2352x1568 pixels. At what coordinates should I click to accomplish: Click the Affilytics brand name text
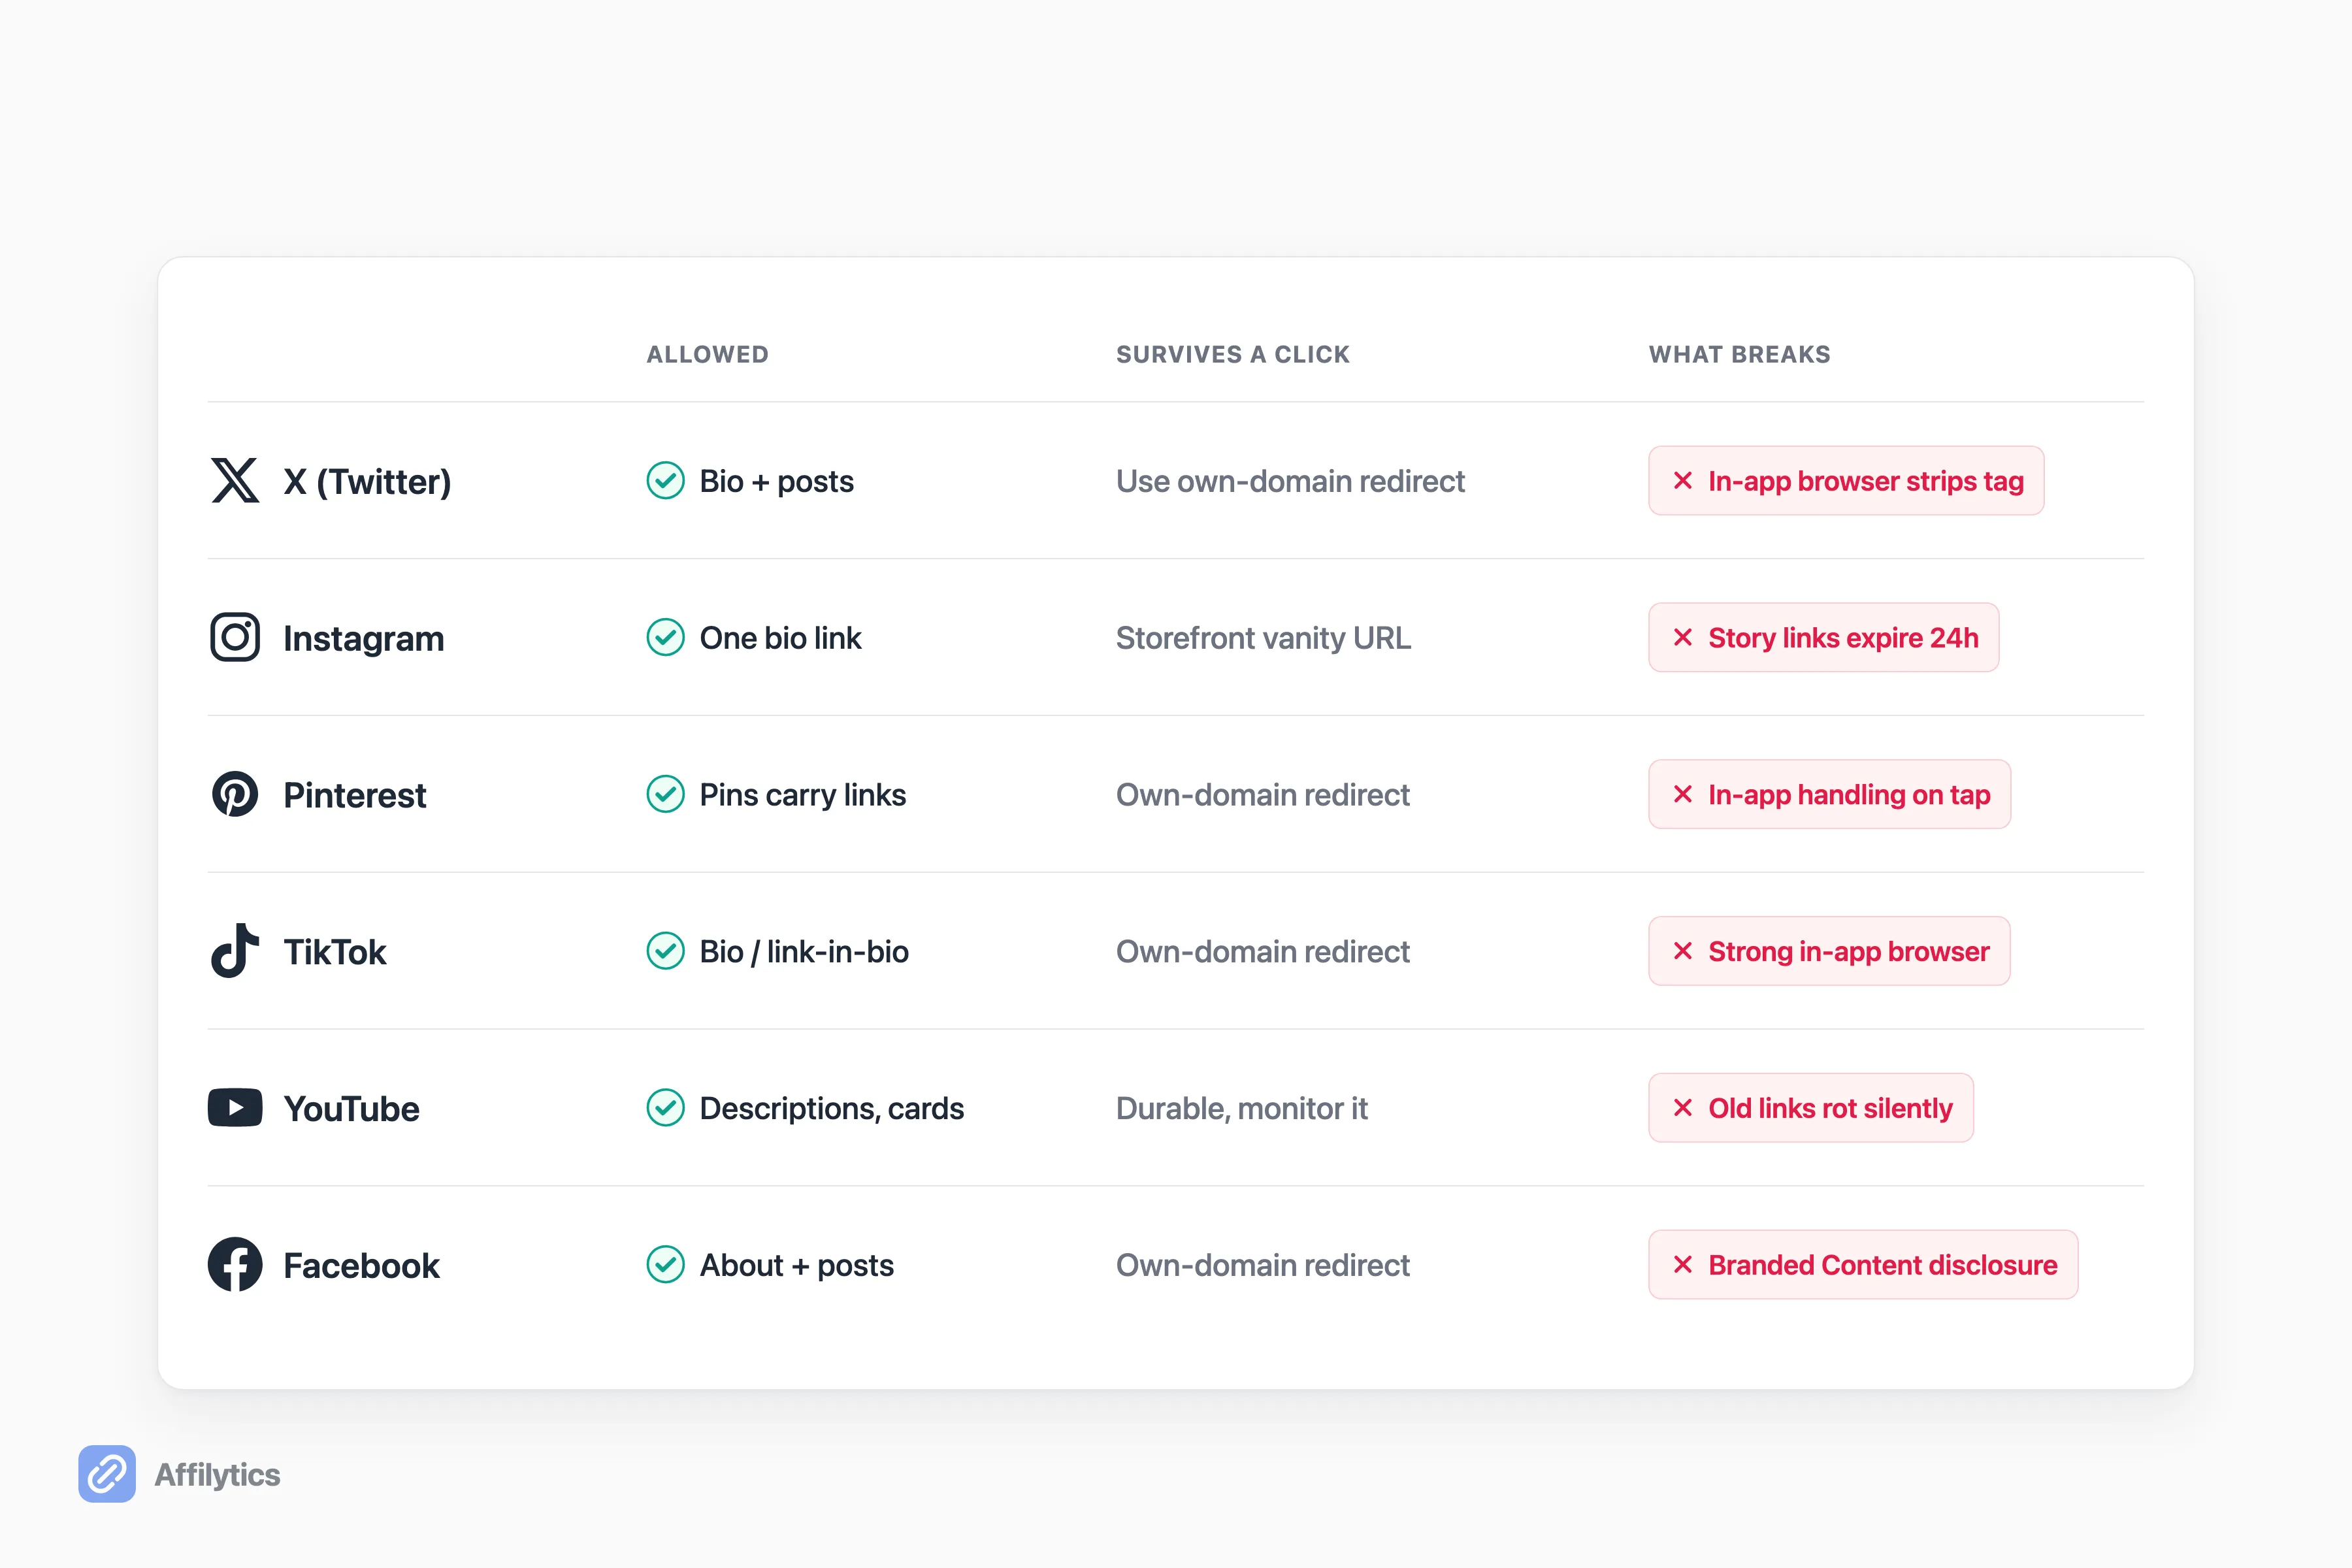click(x=217, y=1474)
